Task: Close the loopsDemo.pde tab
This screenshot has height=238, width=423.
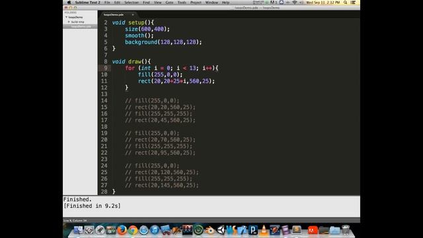Action: click(133, 15)
